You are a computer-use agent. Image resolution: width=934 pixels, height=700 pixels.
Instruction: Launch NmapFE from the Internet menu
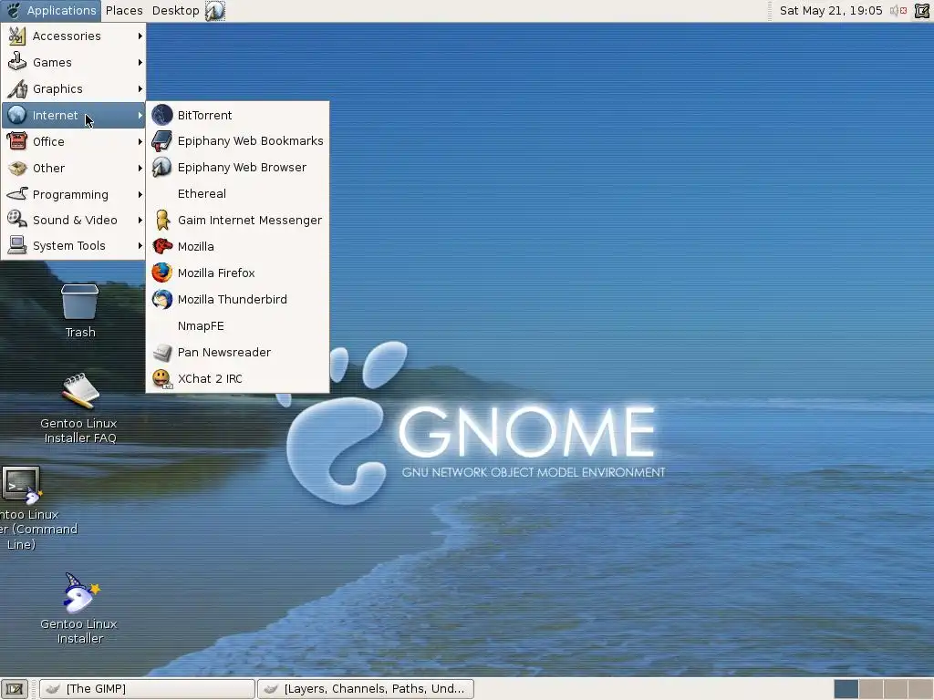(238, 326)
